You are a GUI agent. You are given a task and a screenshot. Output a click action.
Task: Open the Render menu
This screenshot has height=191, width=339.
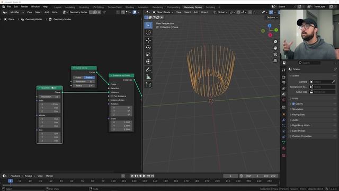pyautogui.click(x=24, y=7)
